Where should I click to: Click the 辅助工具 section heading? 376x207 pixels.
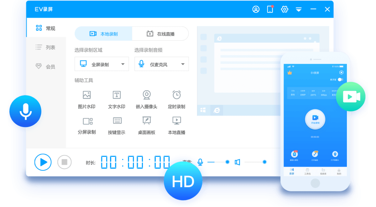tap(84, 80)
